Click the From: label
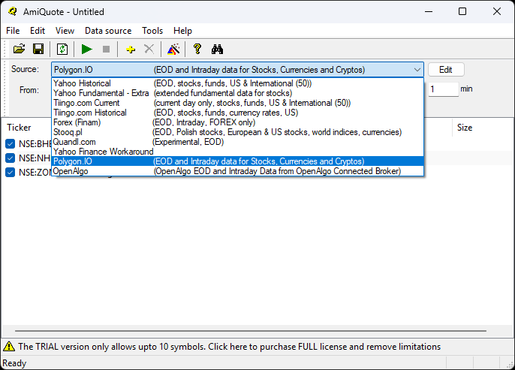The width and height of the screenshot is (515, 370). pyautogui.click(x=29, y=90)
